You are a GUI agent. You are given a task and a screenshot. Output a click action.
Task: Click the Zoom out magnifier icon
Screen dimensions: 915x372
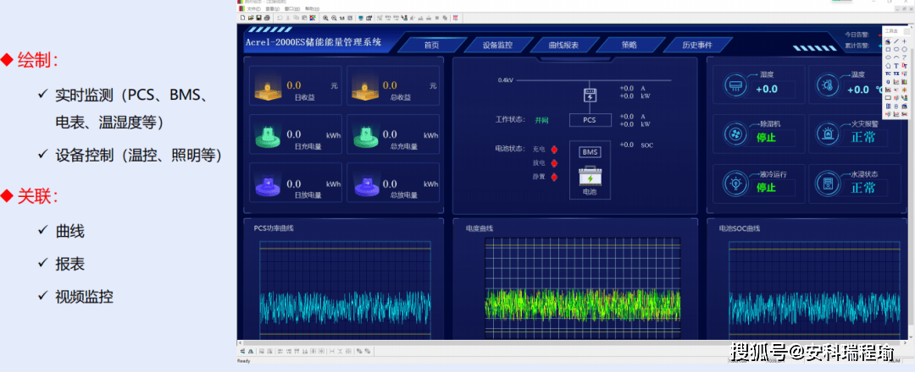(x=334, y=18)
